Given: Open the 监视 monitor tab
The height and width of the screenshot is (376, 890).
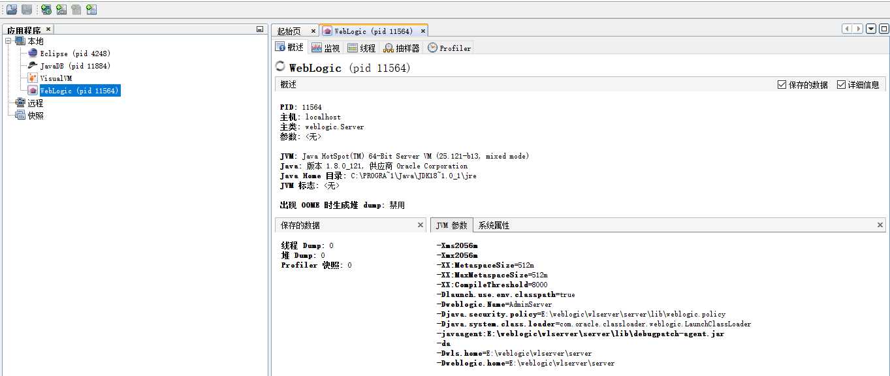Looking at the screenshot, I should point(325,48).
